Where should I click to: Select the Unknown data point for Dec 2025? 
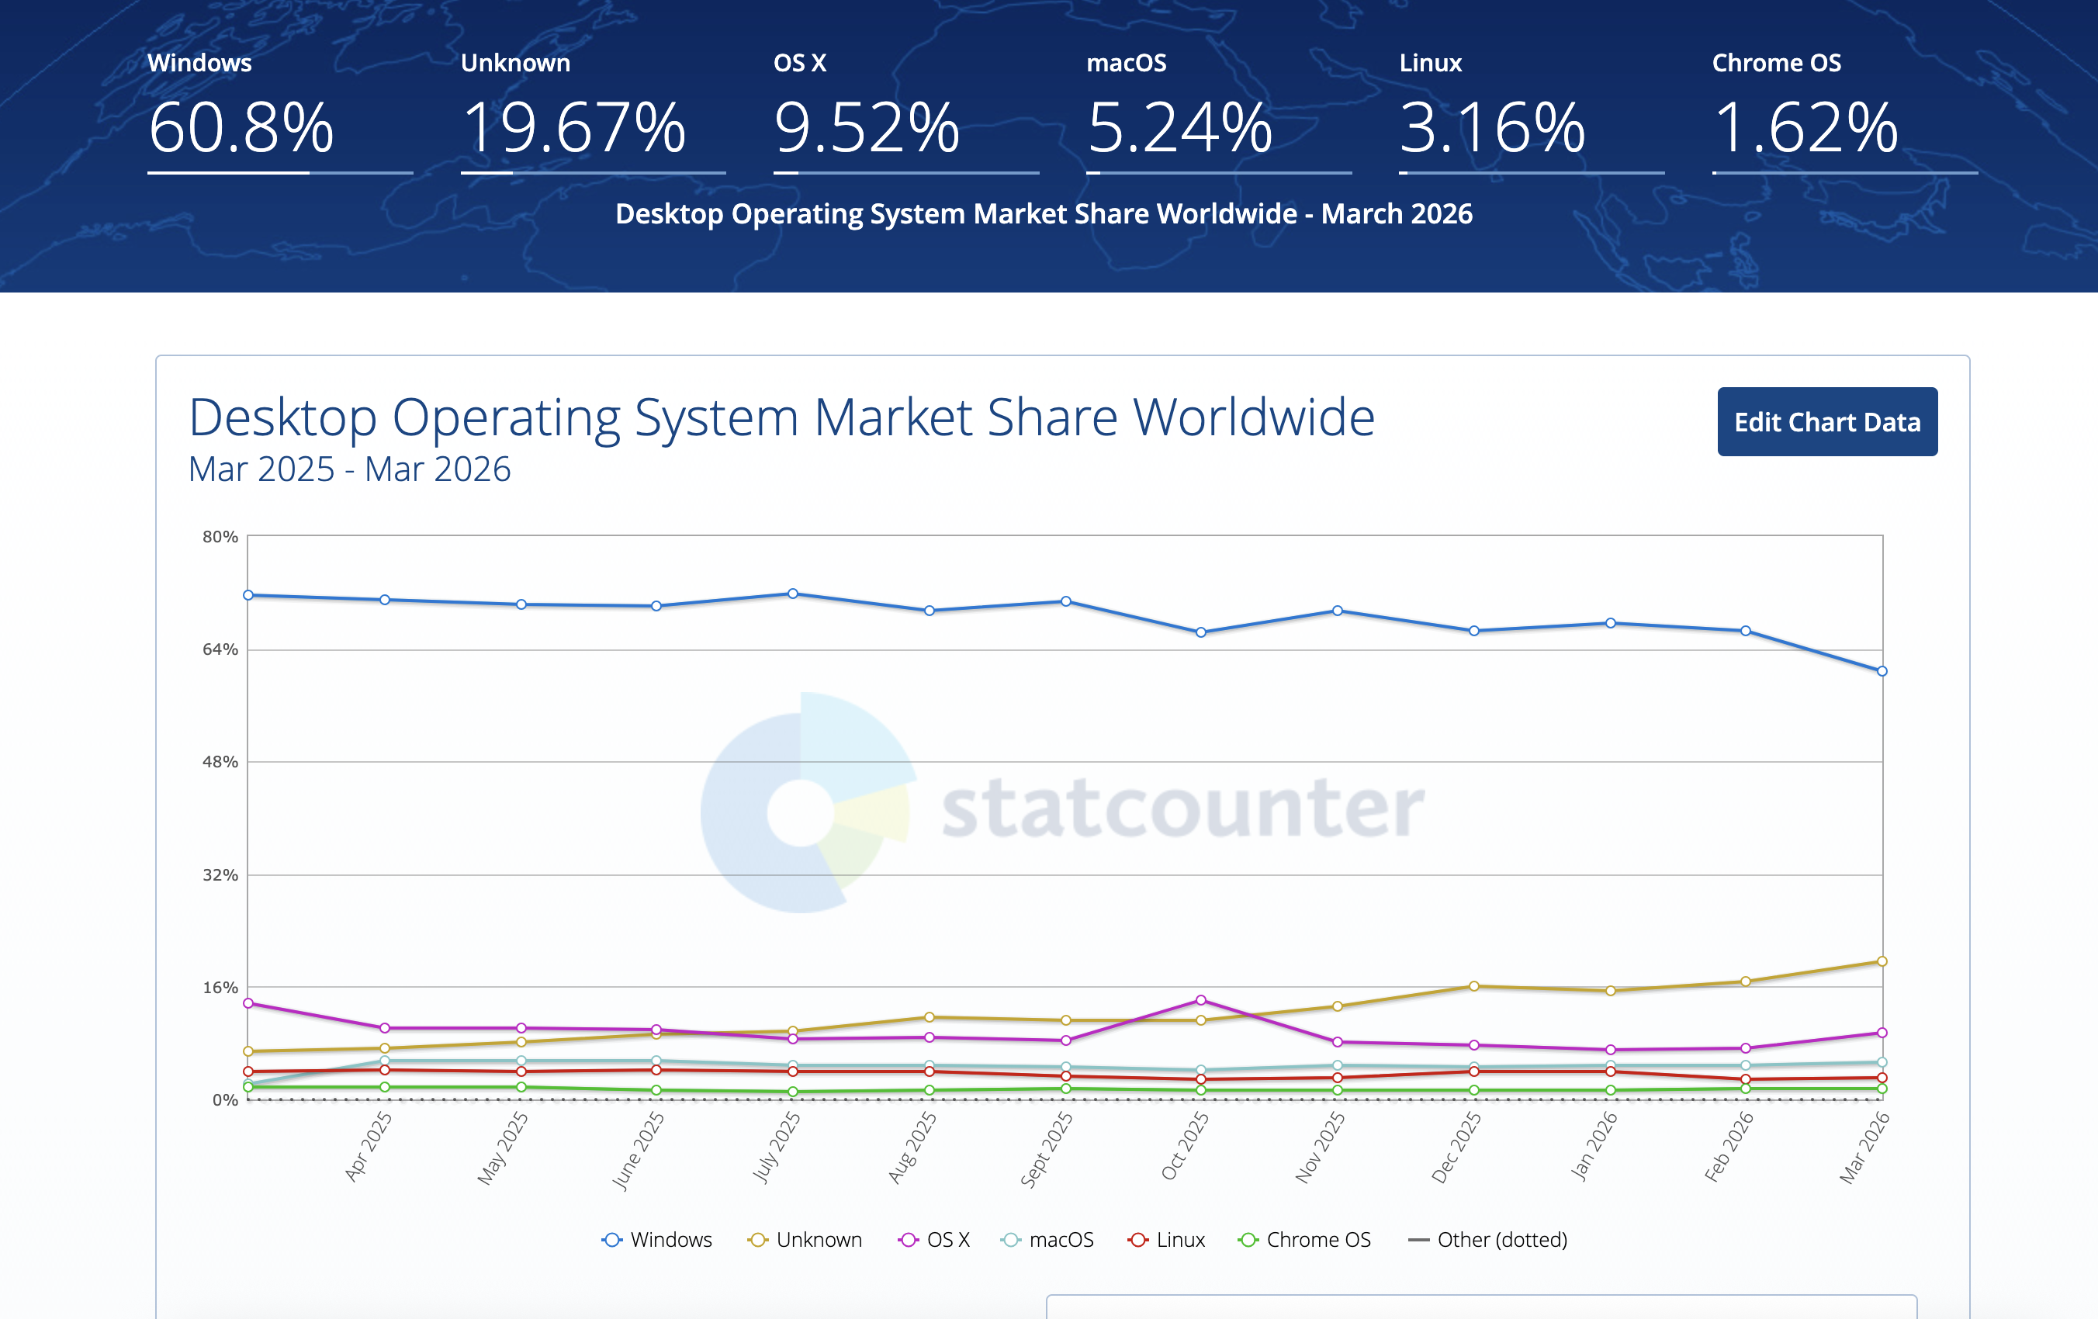click(x=1474, y=986)
